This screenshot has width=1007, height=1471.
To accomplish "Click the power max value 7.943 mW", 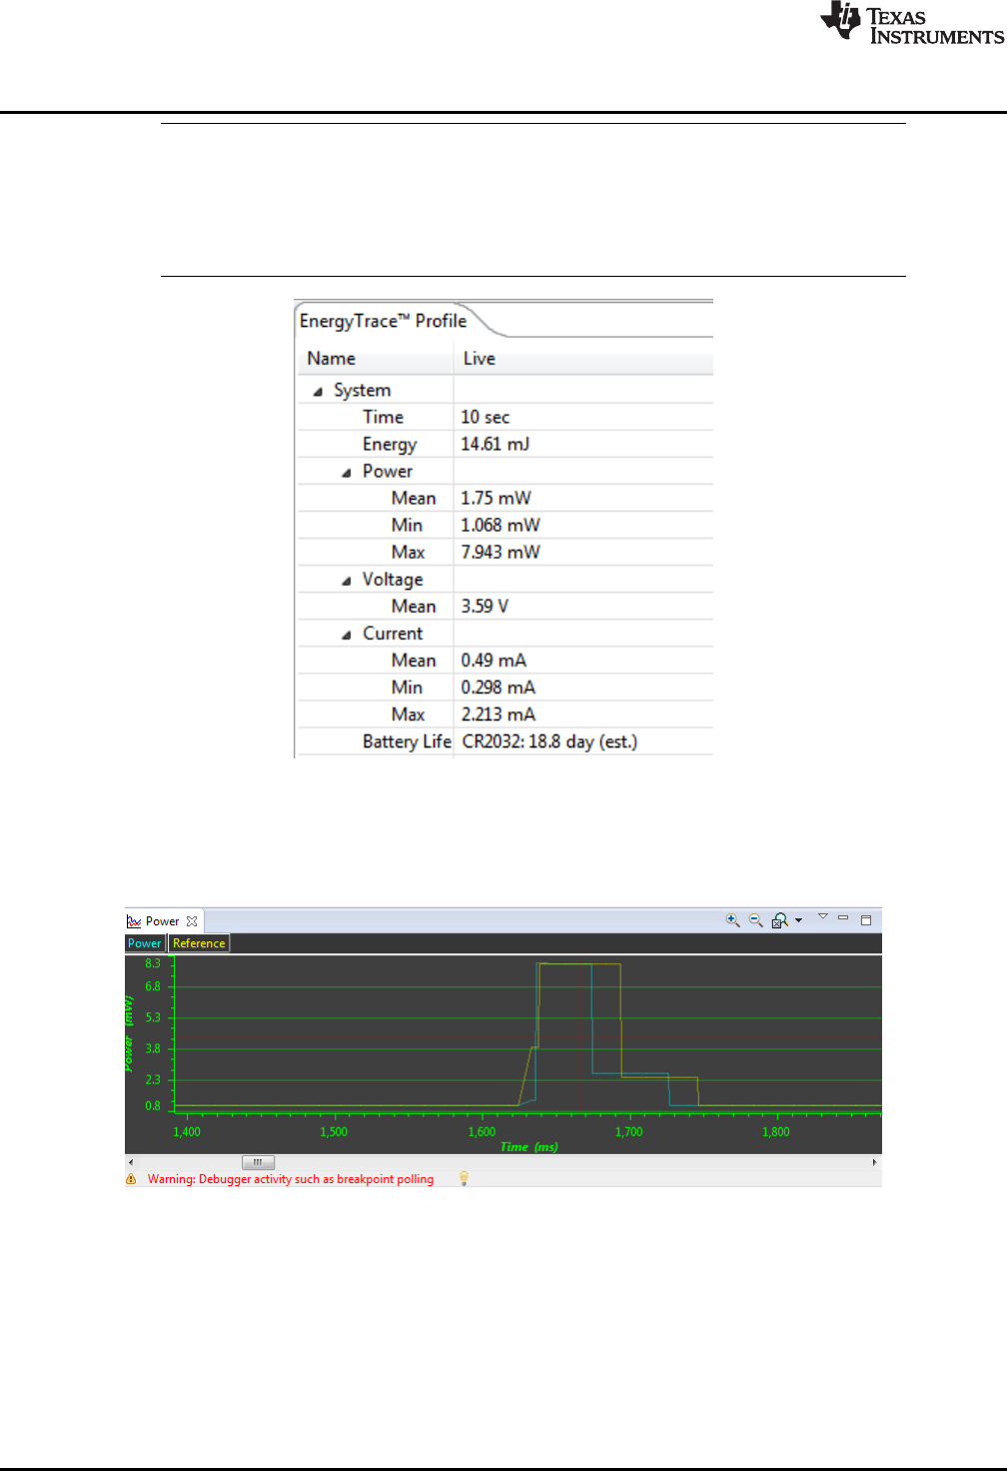I will [x=500, y=552].
